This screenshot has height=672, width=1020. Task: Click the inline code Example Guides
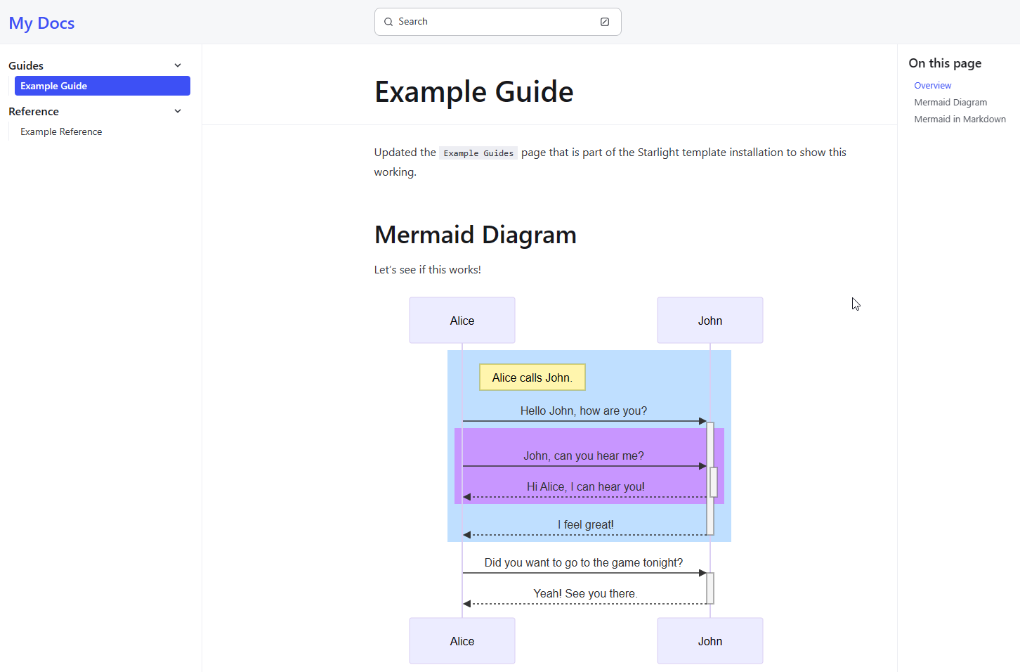click(478, 153)
